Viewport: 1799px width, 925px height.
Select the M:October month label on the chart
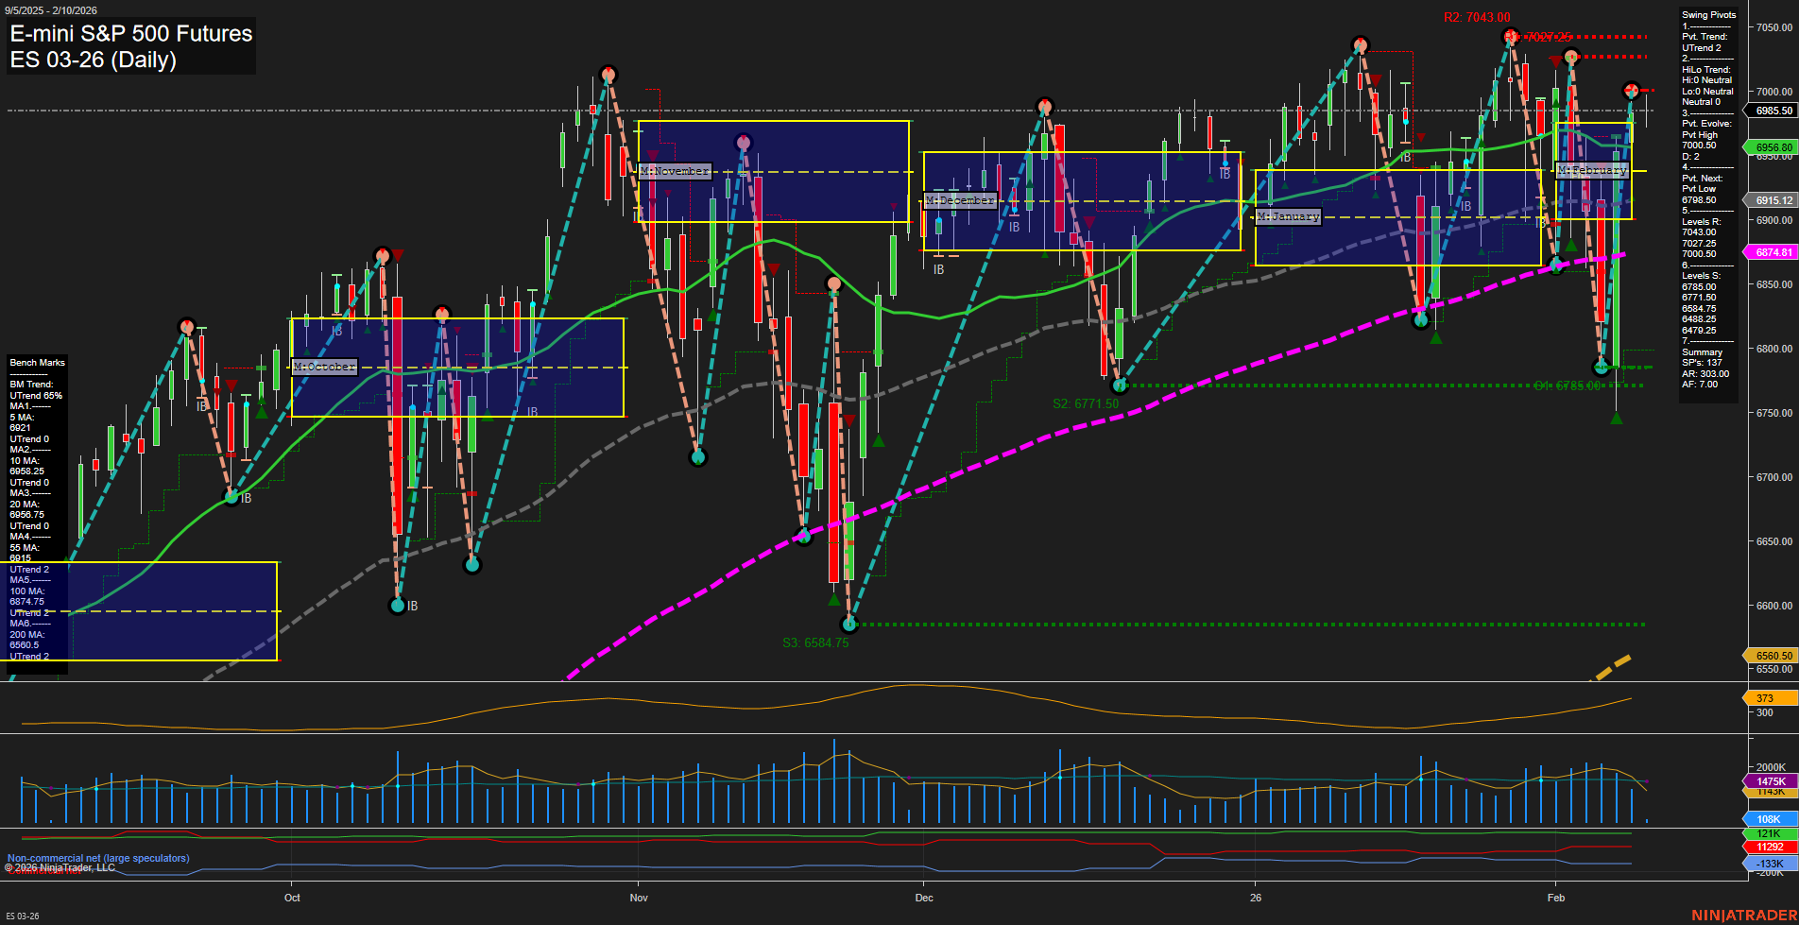(325, 366)
